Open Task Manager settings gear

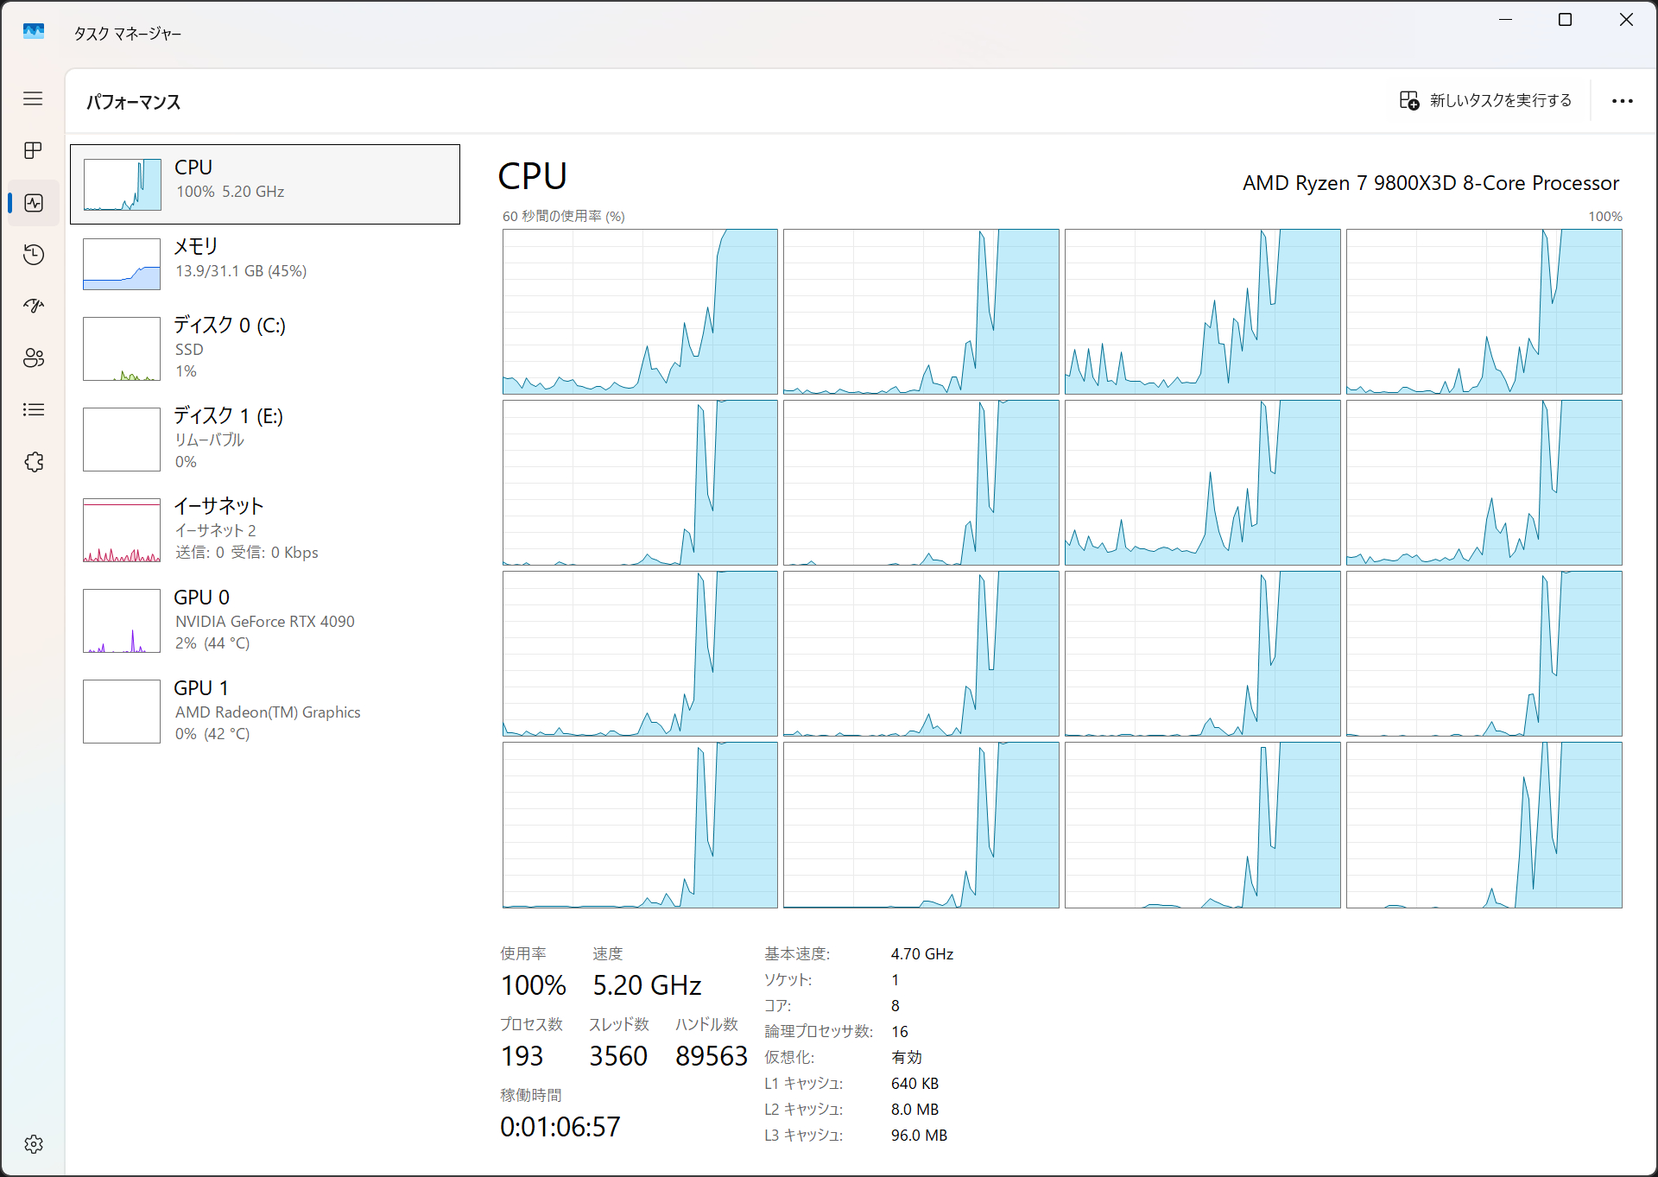33,1144
